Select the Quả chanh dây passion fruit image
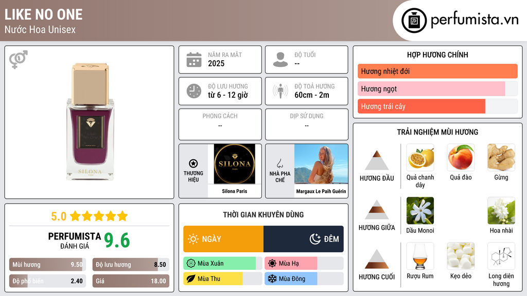 click(420, 157)
